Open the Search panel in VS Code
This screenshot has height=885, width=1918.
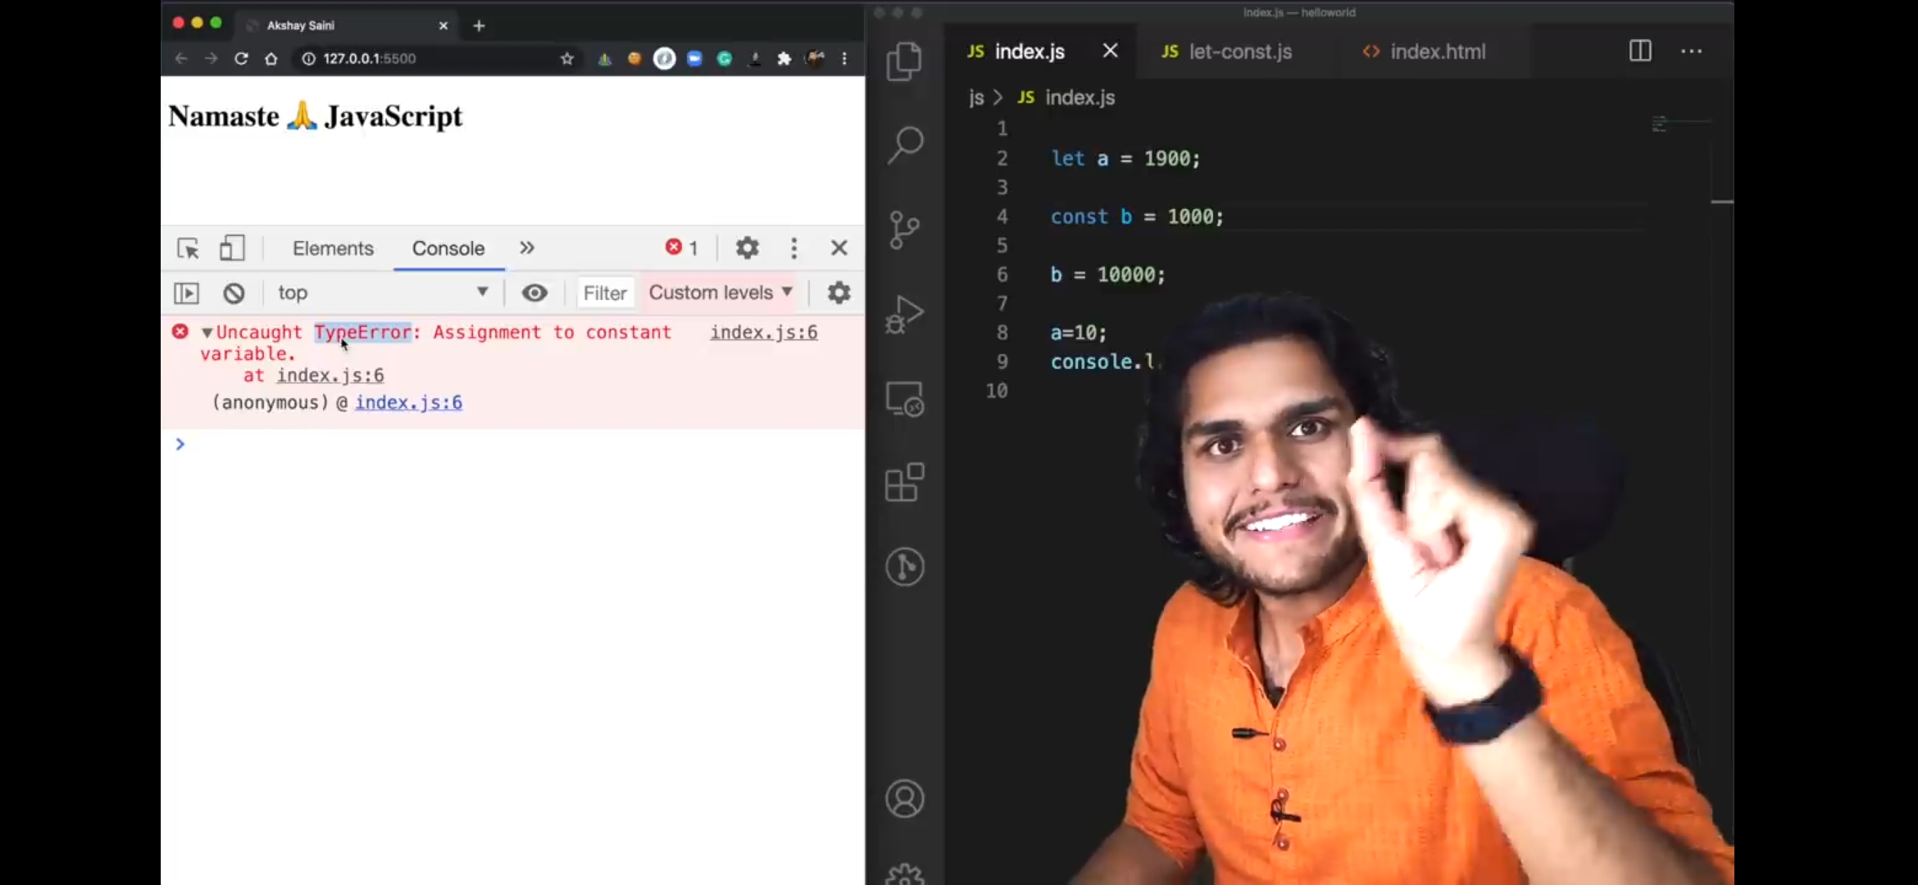[905, 145]
